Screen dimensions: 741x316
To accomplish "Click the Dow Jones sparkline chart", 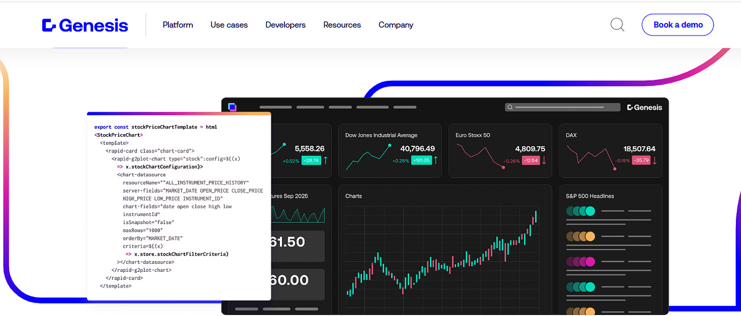I will [368, 157].
